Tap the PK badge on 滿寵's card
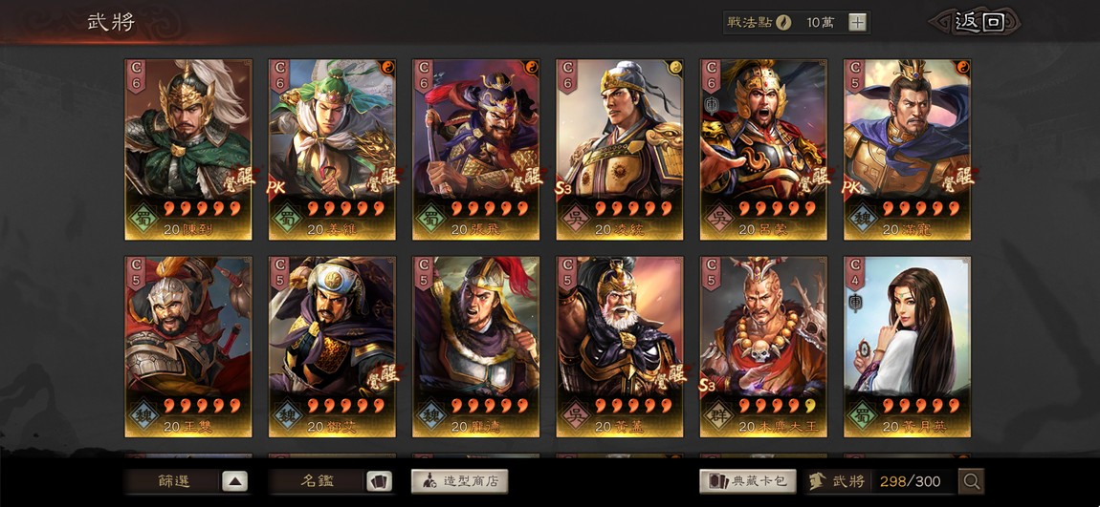Screen dimensions: 1100x507 (851, 188)
